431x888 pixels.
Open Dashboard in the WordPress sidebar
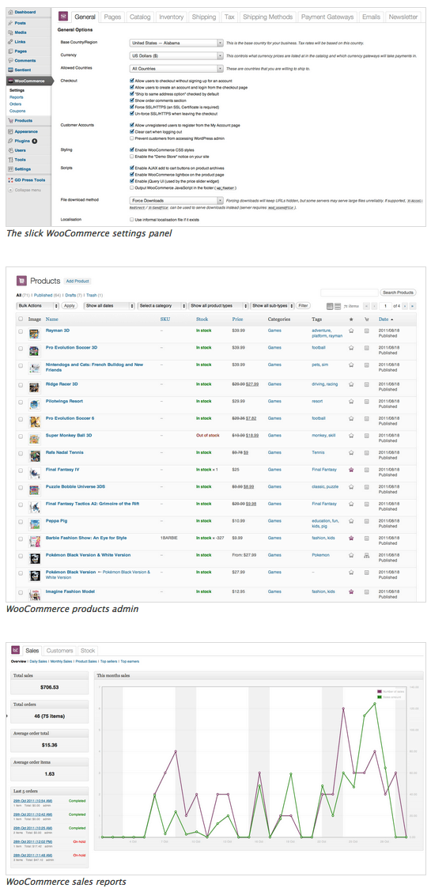25,12
